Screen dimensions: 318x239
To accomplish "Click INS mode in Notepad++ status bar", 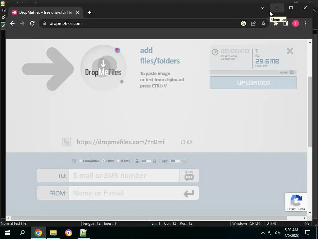I will [307, 223].
